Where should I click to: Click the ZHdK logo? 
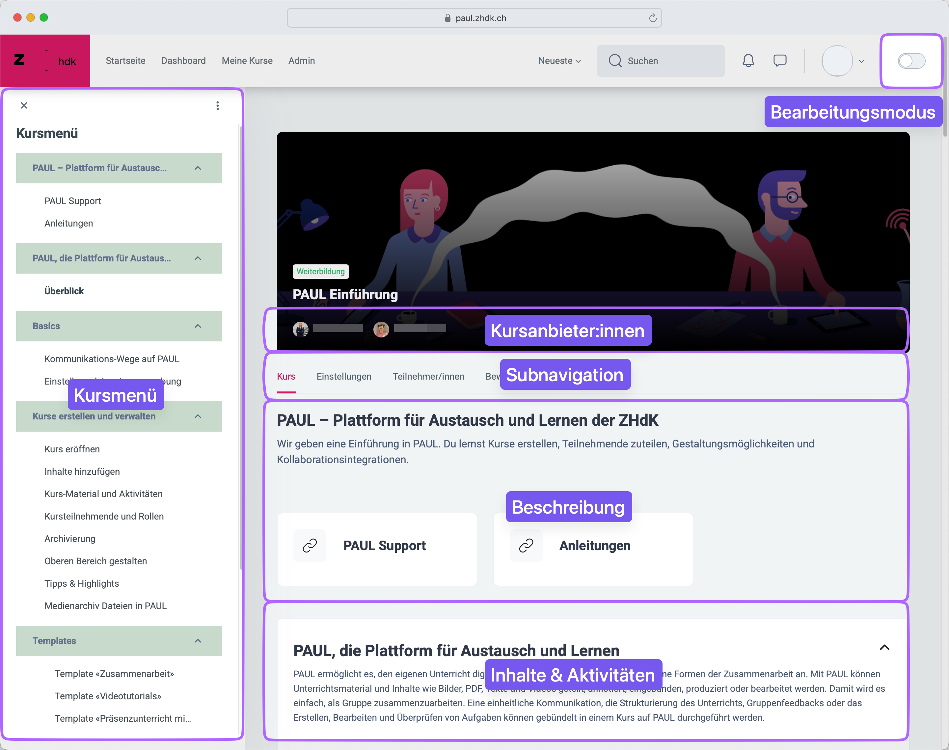pyautogui.click(x=45, y=61)
